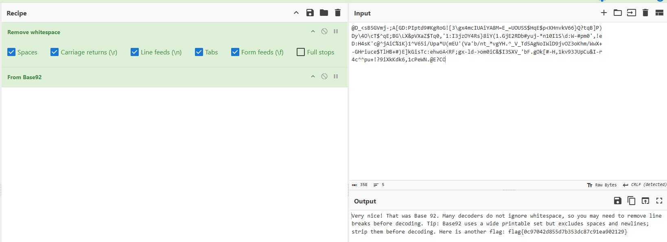667x242 pixels.
Task: Open file as input icon
Action: click(x=632, y=13)
